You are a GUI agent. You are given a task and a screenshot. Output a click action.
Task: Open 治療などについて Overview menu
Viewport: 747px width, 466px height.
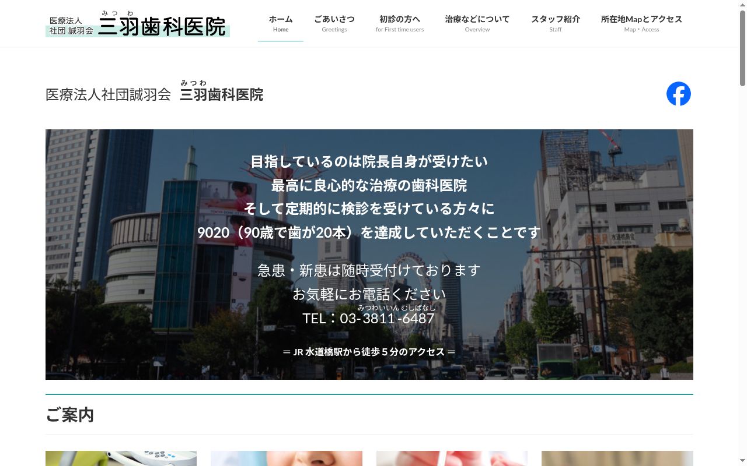tap(477, 23)
